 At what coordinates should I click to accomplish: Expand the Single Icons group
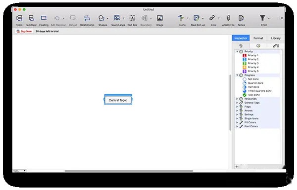[237, 118]
